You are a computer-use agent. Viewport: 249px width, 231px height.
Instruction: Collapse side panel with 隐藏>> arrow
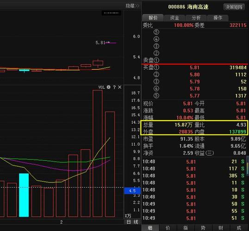pyautogui.click(x=132, y=6)
